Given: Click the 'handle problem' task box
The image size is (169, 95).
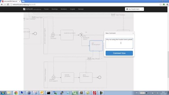Looking at the screenshot, I should pos(68,77).
